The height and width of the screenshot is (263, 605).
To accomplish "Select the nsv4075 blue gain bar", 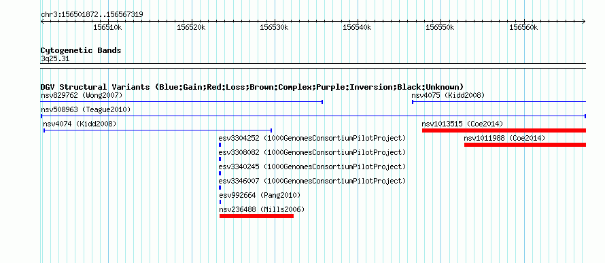I will pos(499,102).
